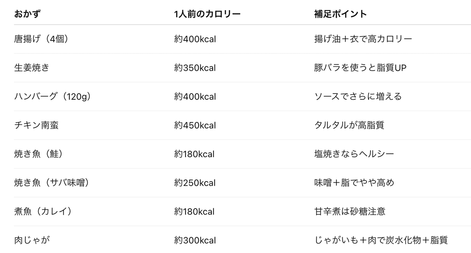Viewport: 471px width, 253px height.
Task: Select the 約250kcal calorie value
Action: point(195,183)
